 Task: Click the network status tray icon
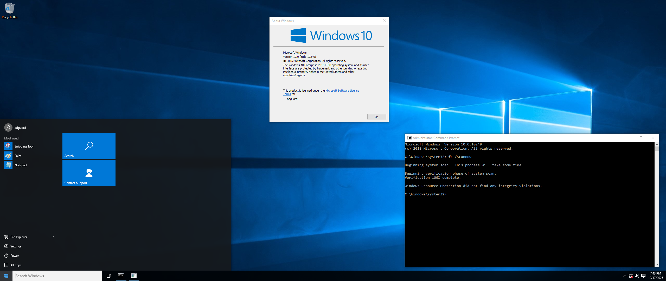(631, 276)
